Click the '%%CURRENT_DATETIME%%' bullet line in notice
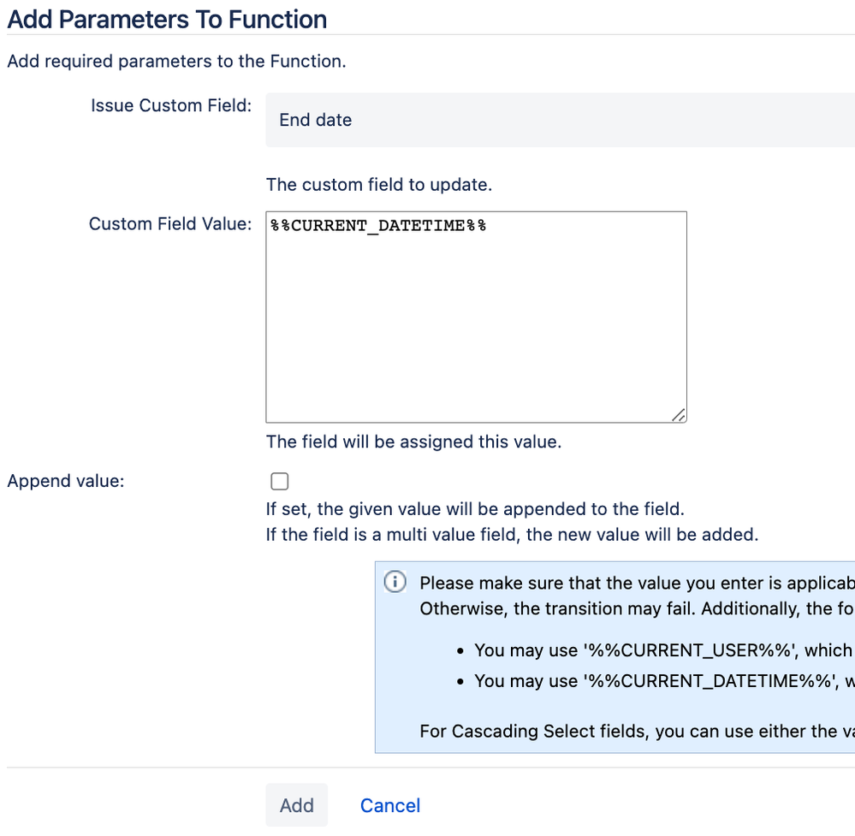This screenshot has height=836, width=855. coord(664,680)
